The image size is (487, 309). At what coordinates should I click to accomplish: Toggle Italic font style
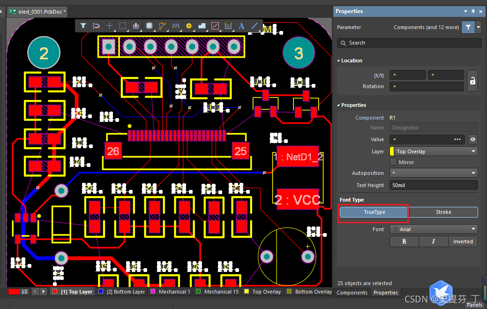tap(433, 241)
